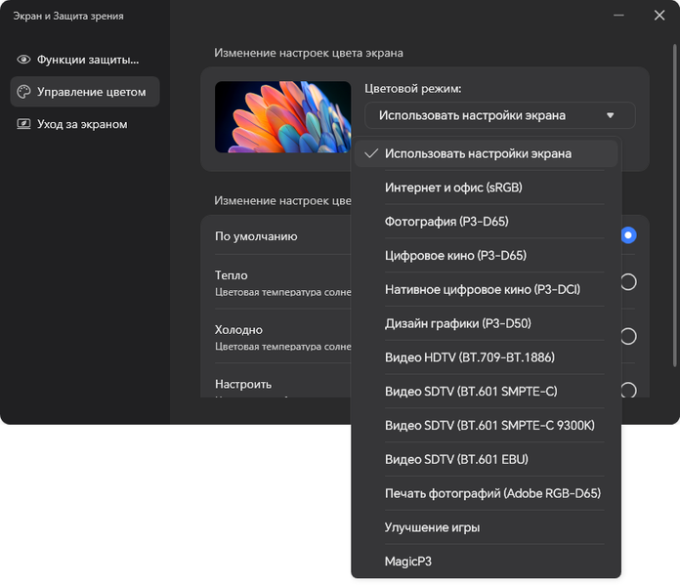Pick Дизайн графики (P3-D50) mode
680x585 pixels.
(457, 323)
